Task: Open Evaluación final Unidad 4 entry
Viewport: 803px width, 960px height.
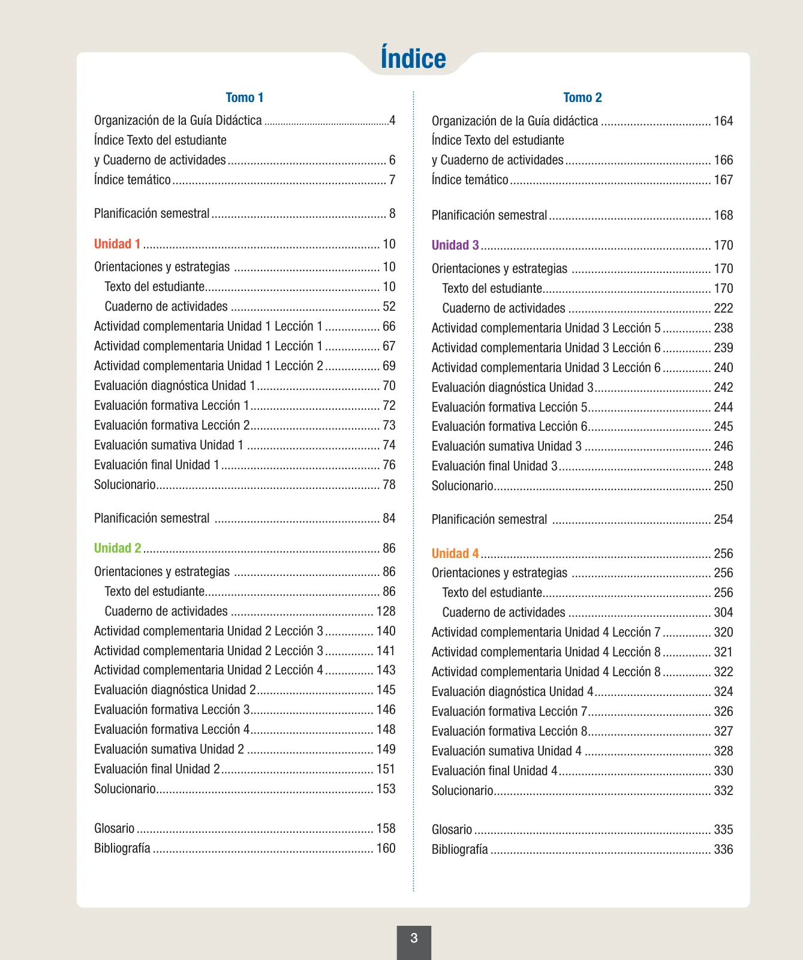Action: tap(582, 771)
